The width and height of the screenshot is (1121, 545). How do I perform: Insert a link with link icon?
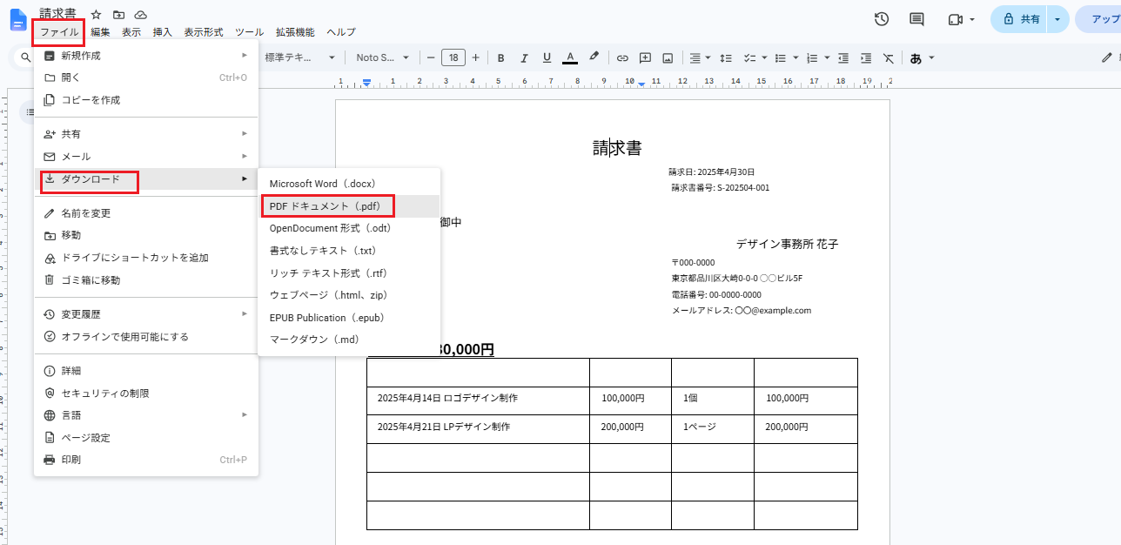622,58
